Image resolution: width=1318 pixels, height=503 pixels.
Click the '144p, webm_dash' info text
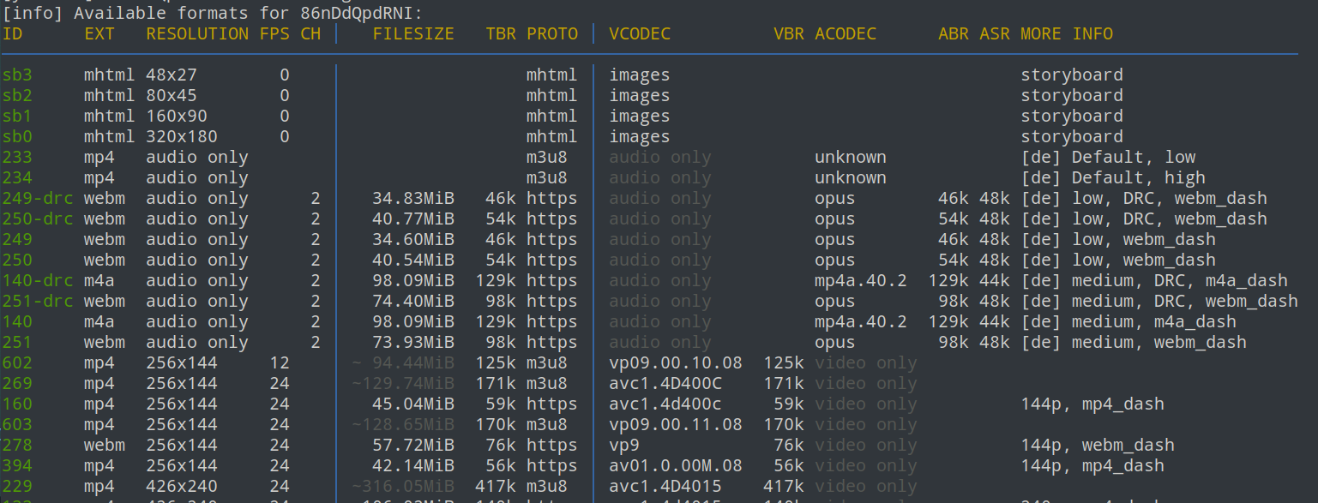[1097, 446]
